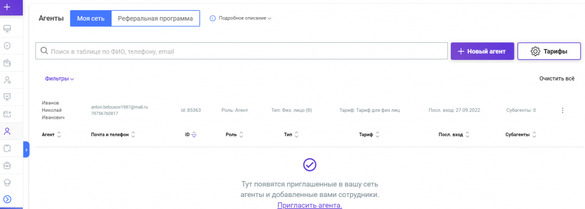Open the wallet icon in sidebar
This screenshot has width=585, height=209.
pyautogui.click(x=7, y=63)
